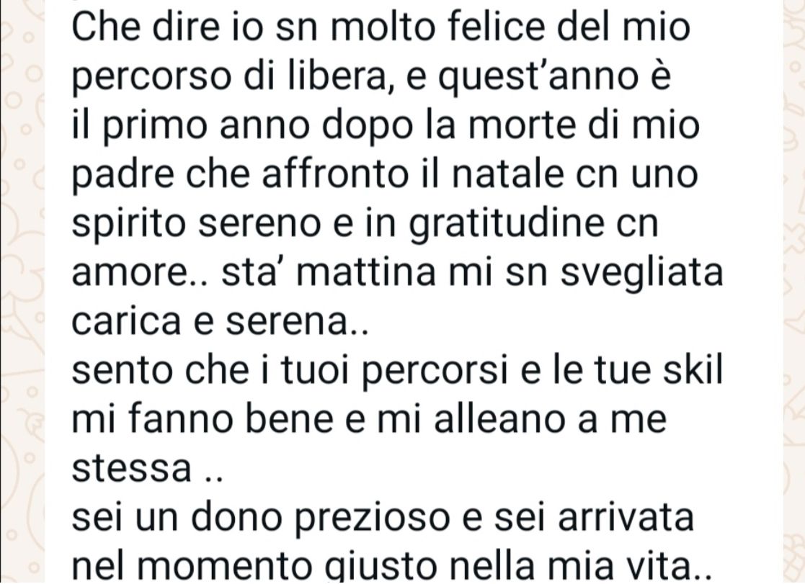Tap the word "amore.." in the message
The height and width of the screenshot is (584, 805).
tap(134, 274)
